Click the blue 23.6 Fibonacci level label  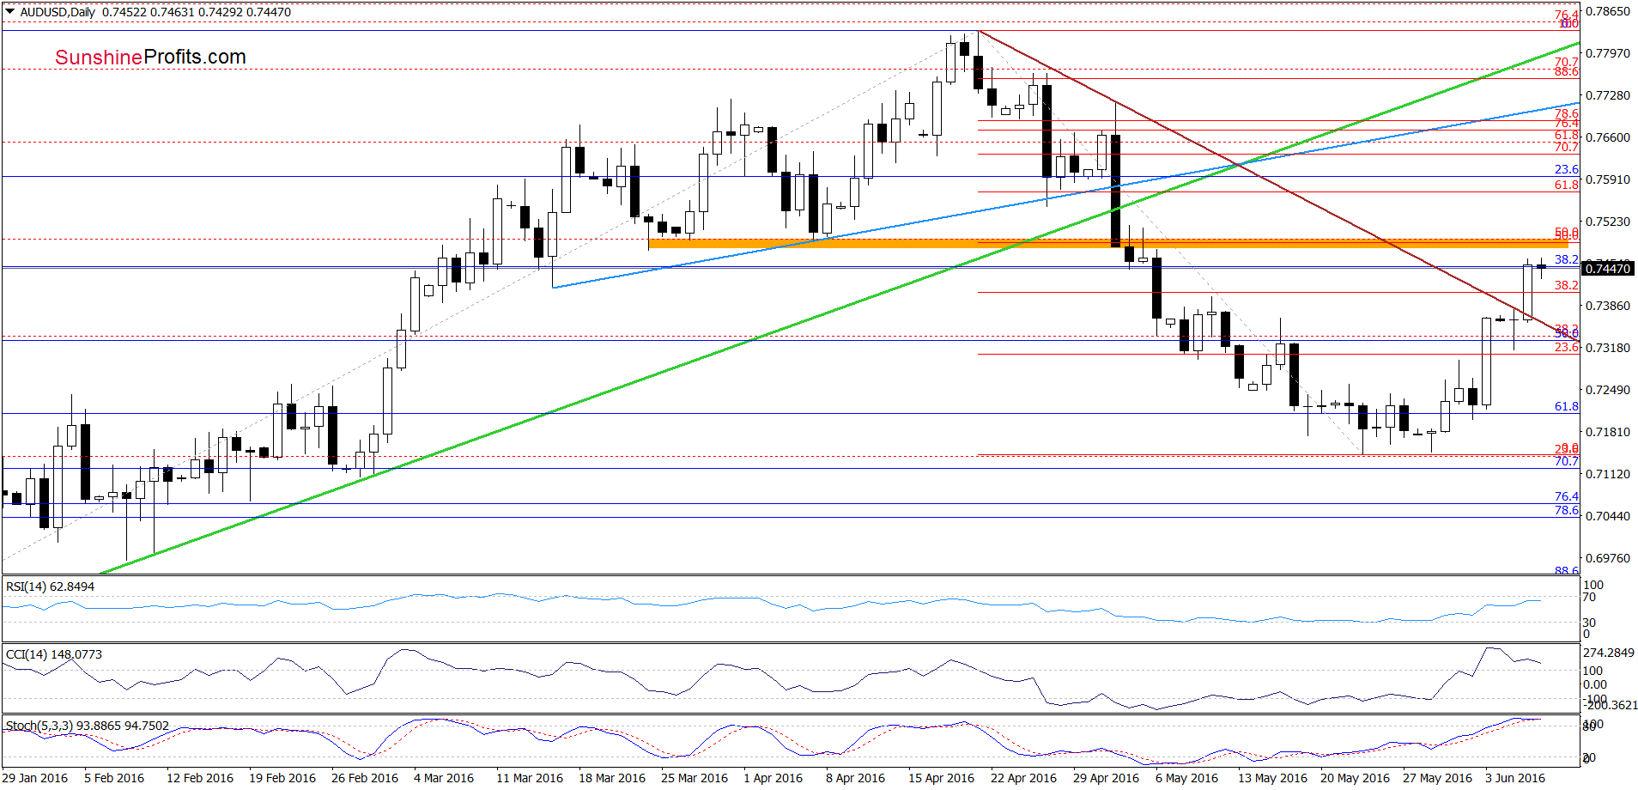[1567, 169]
